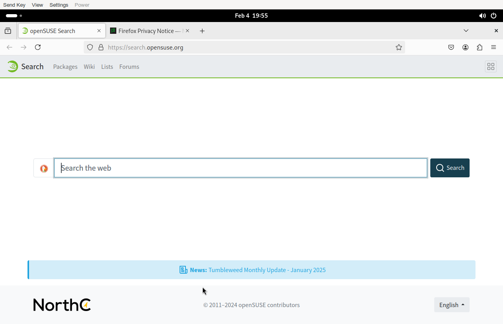
Task: Open the openSUSE apps grid icon
Action: [491, 66]
